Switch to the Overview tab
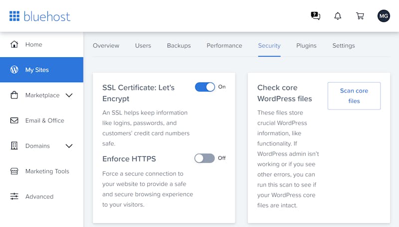The height and width of the screenshot is (227, 399). click(106, 45)
